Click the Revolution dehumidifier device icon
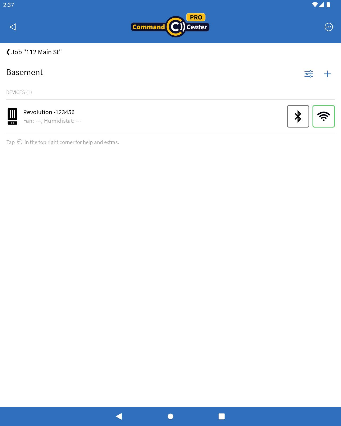This screenshot has height=426, width=341. (12, 116)
